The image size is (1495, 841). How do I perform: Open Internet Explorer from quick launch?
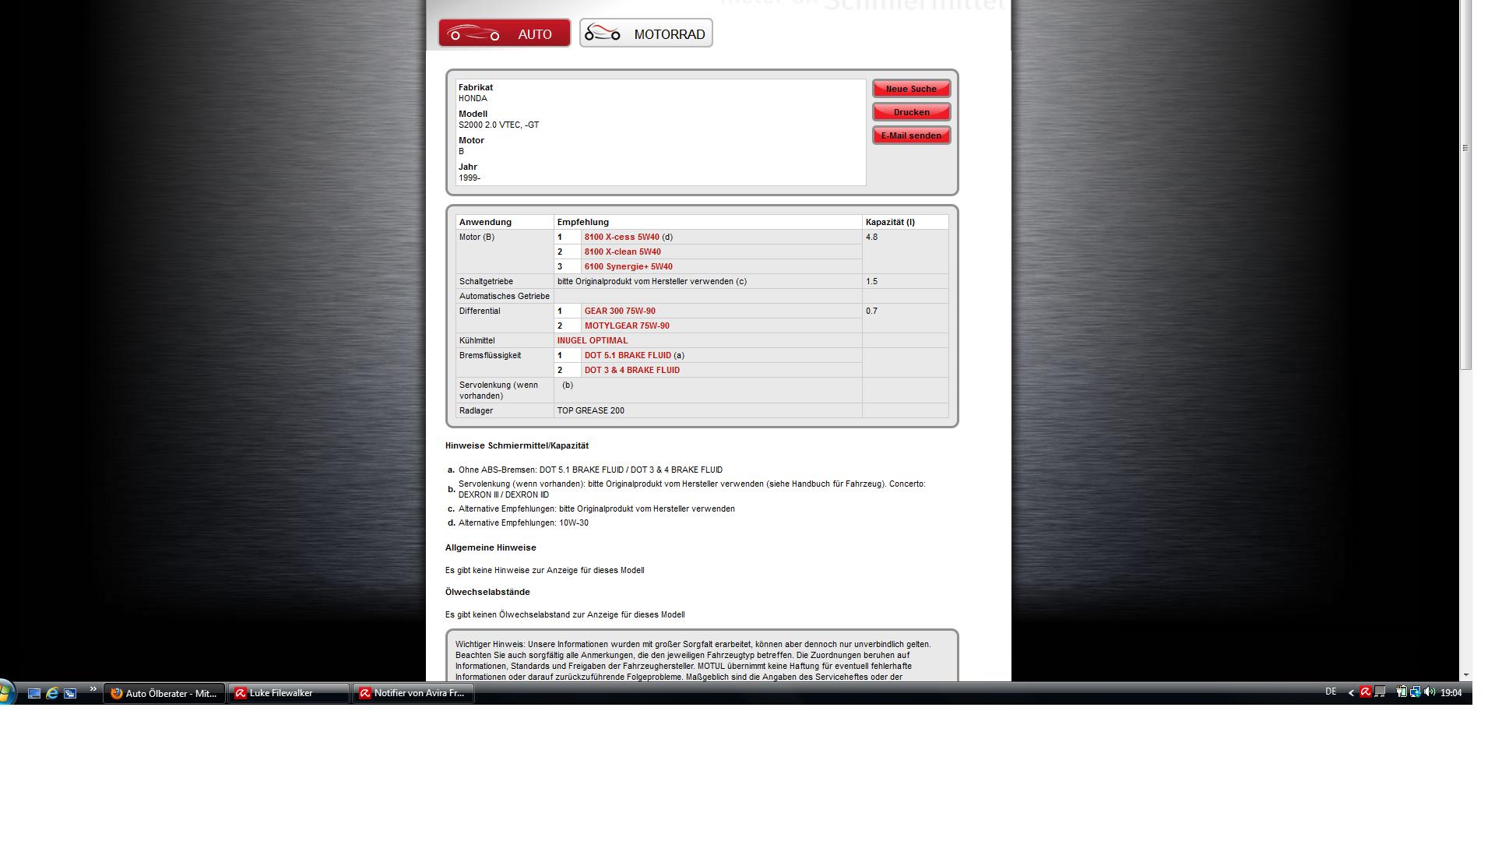point(52,693)
